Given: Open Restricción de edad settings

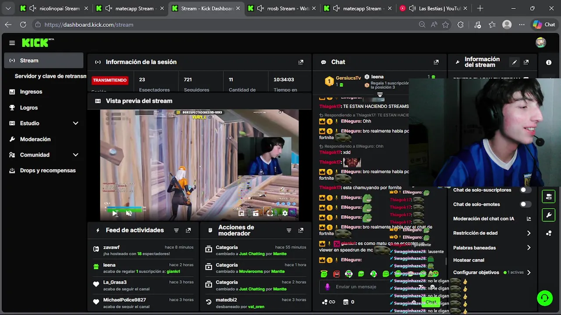Looking at the screenshot, I should (492, 233).
